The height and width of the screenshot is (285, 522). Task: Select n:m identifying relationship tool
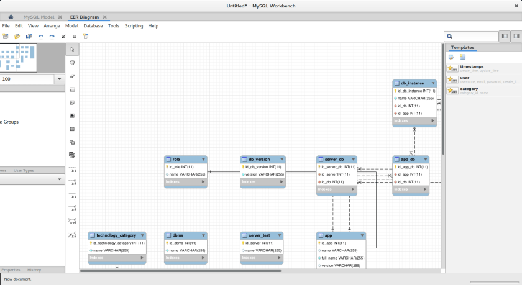(72, 221)
